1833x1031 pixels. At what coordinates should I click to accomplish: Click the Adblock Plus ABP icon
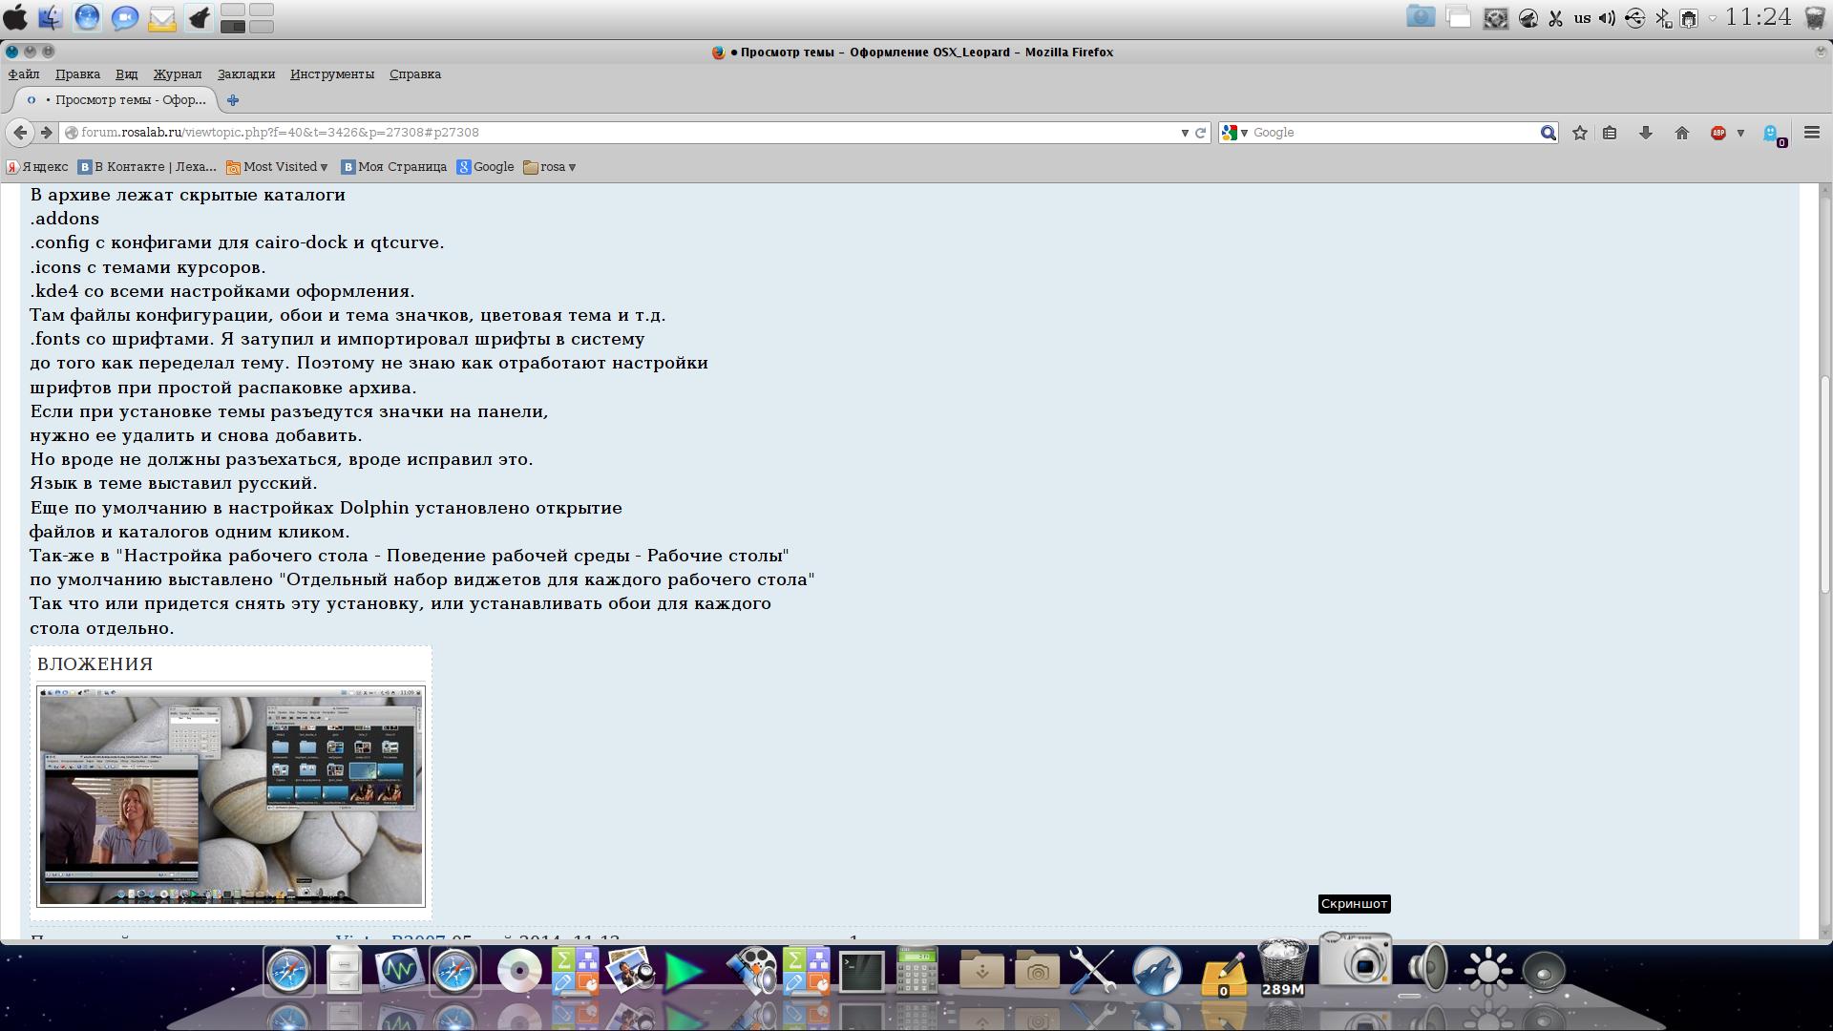(1718, 133)
